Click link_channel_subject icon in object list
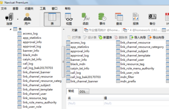 click(x=118, y=51)
